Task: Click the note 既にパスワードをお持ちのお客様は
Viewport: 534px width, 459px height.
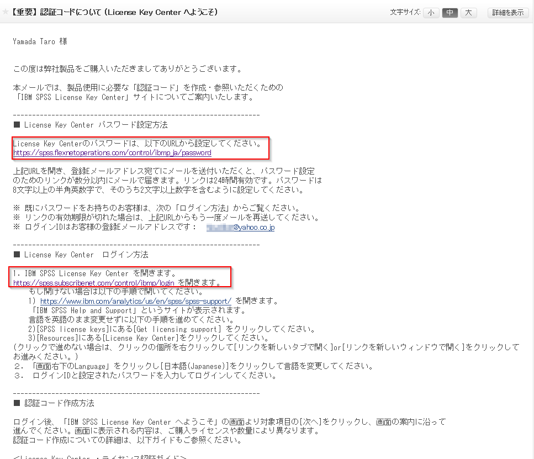Action: (157, 208)
